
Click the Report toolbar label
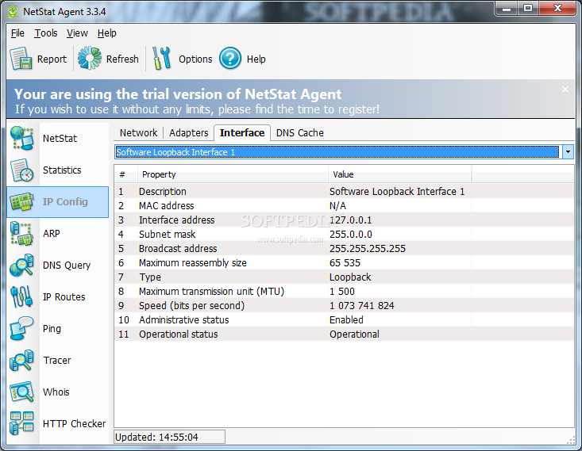pos(52,59)
